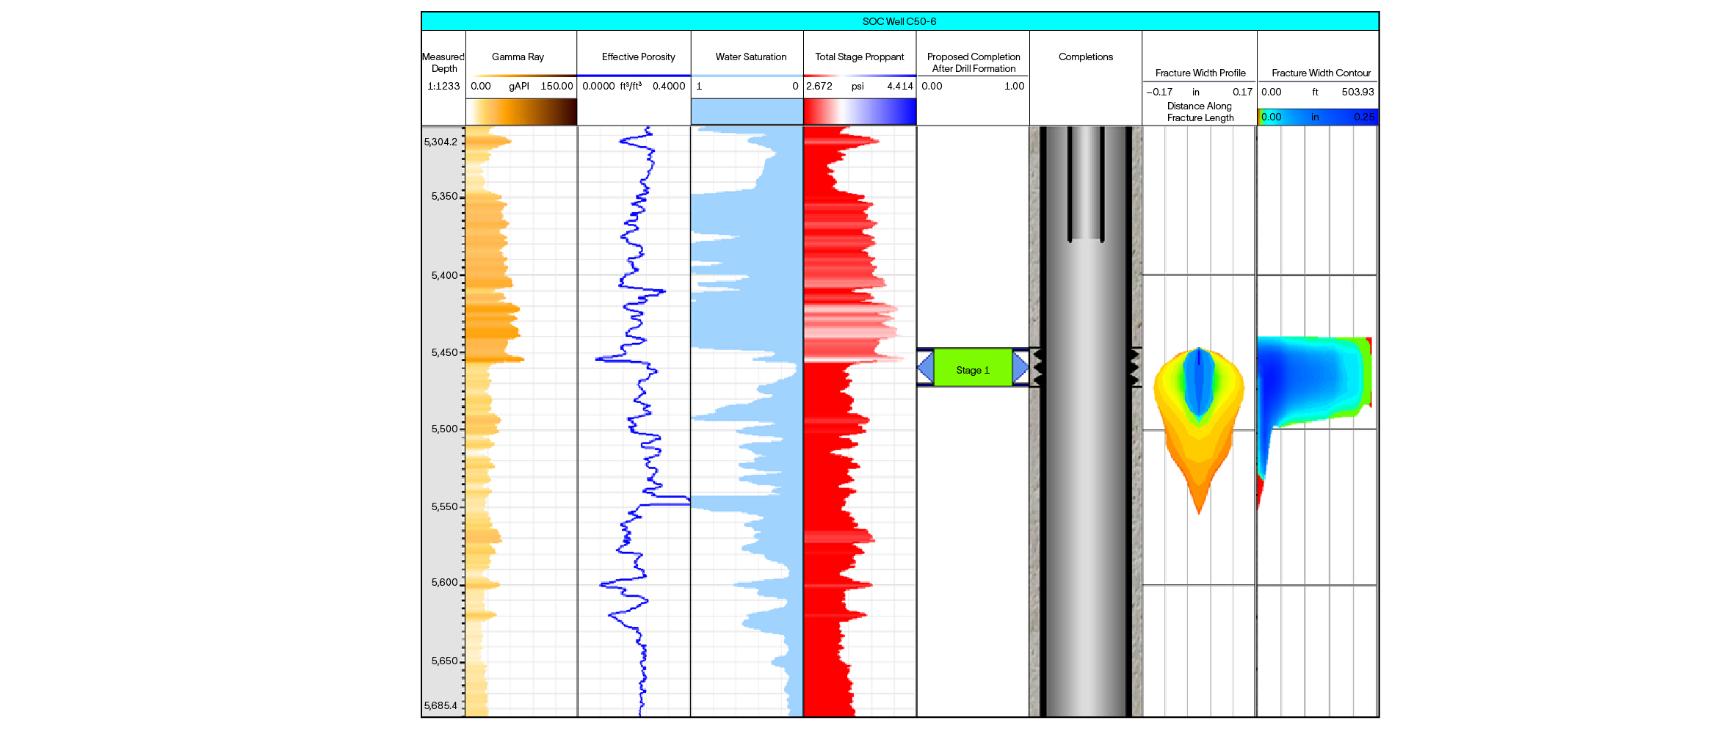This screenshot has height=734, width=1715.
Task: Click the light blue Water Saturation swatch
Action: [x=747, y=112]
